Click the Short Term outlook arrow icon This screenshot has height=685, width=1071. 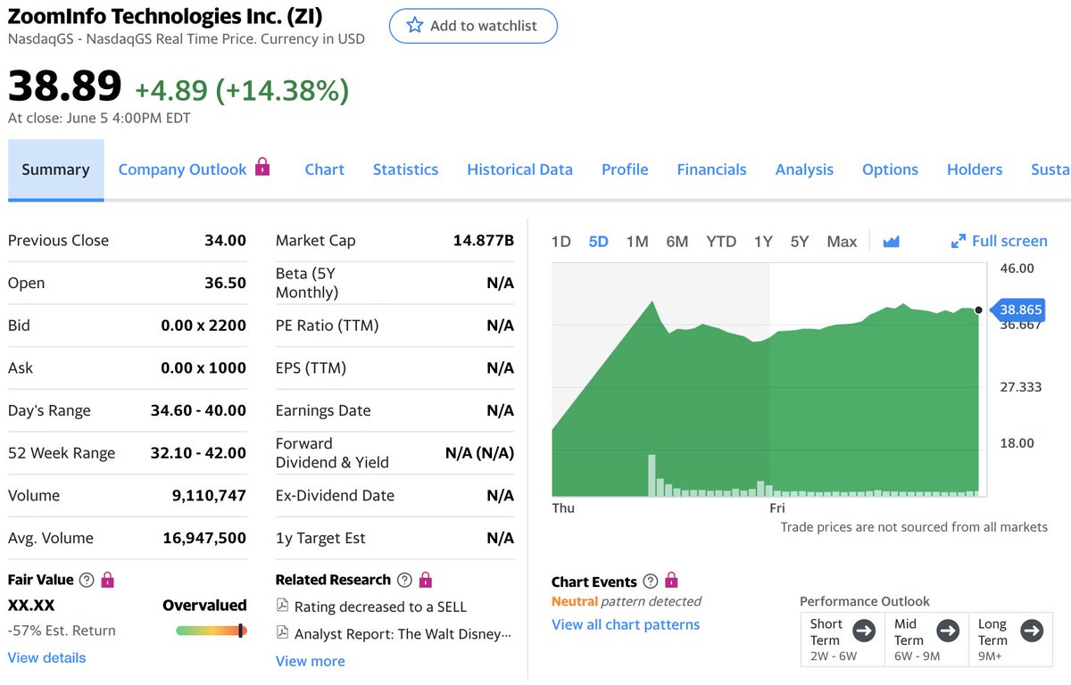pos(864,631)
